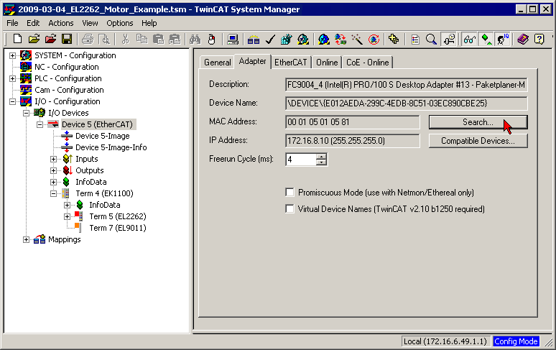Click the purple help book icon
This screenshot has height=350, width=556.
pos(523,39)
